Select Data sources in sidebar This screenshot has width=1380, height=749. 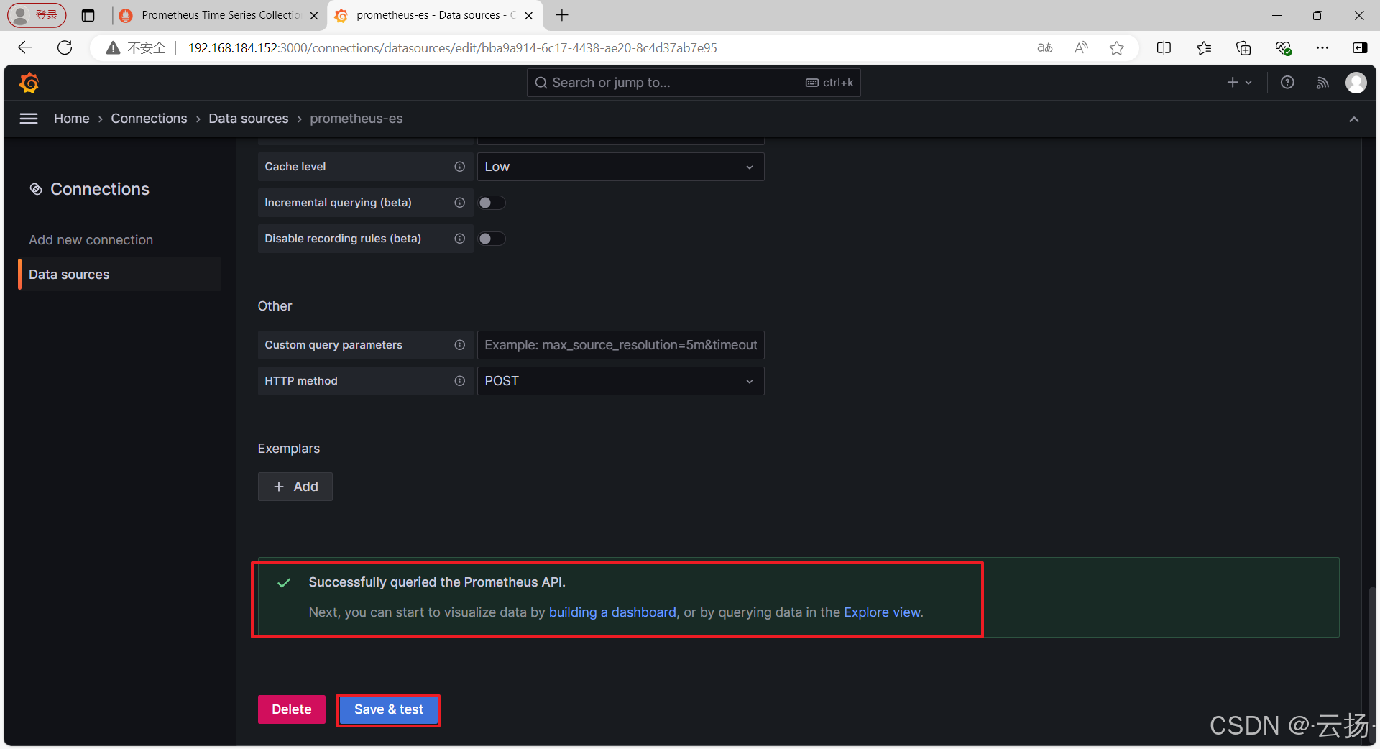coord(119,275)
